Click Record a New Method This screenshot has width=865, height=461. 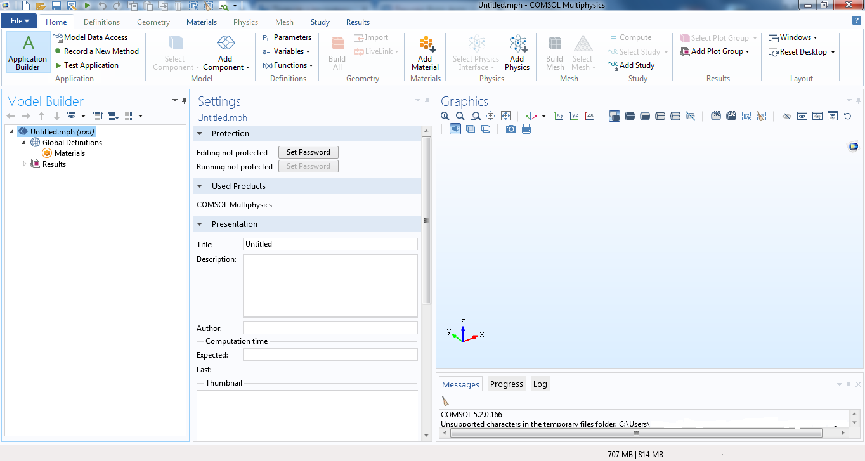pyautogui.click(x=96, y=51)
